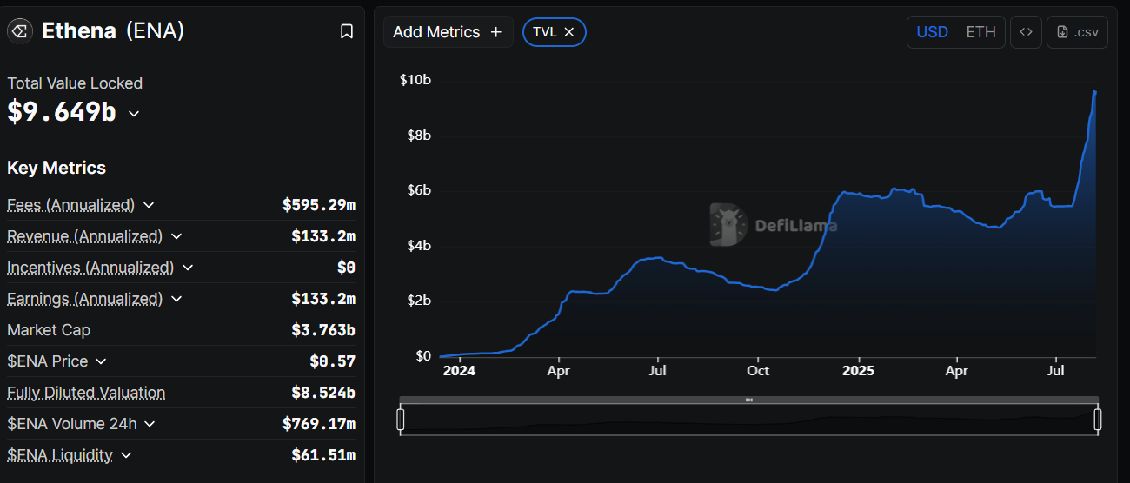Expand the Total Value Locked breakdown
Image resolution: width=1130 pixels, height=483 pixels.
pyautogui.click(x=134, y=113)
